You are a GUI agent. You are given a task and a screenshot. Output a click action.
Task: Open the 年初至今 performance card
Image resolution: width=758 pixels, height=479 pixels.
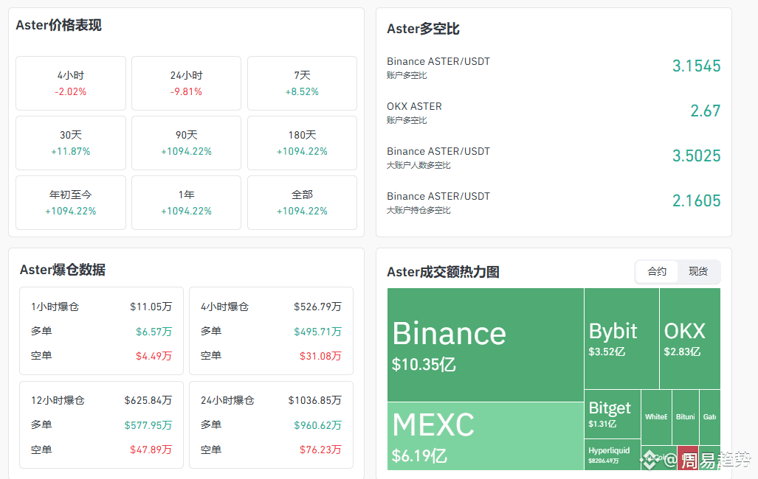pos(71,203)
